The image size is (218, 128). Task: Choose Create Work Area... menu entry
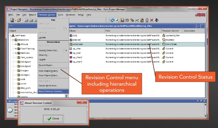pyautogui.click(x=53, y=86)
